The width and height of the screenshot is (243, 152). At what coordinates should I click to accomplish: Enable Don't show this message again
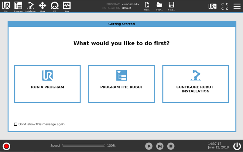coord(15,124)
